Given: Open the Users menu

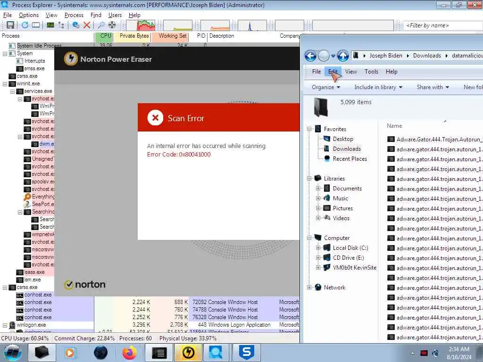Looking at the screenshot, I should (x=115, y=15).
